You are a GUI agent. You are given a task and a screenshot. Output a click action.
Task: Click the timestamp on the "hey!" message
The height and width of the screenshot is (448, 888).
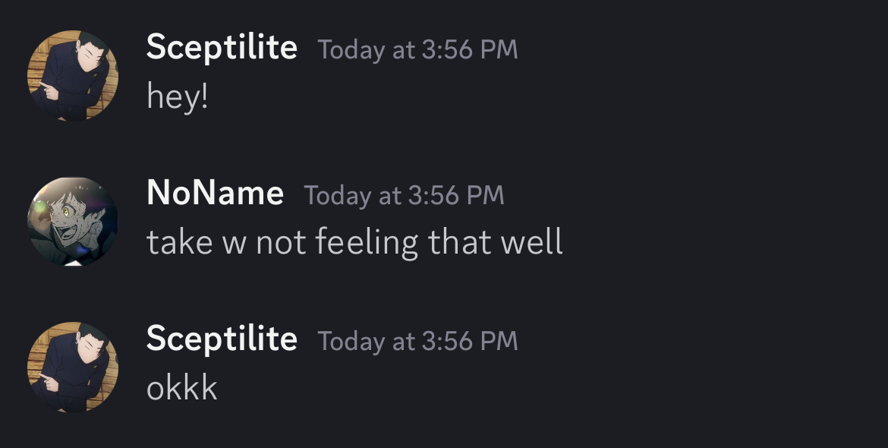[x=417, y=50]
